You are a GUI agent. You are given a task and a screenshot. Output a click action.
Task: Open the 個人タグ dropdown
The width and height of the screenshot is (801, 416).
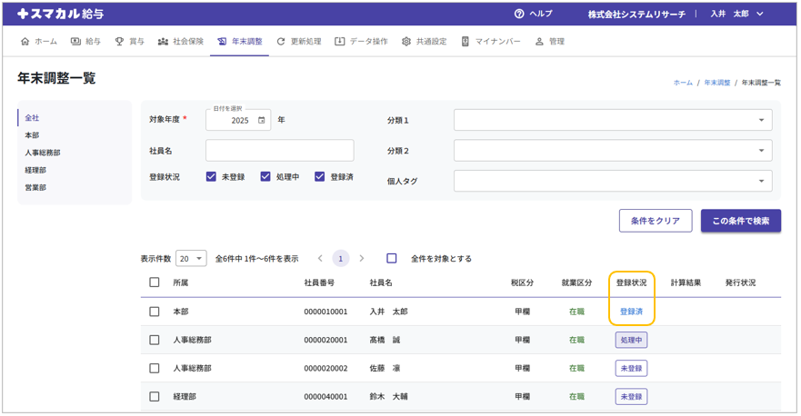[613, 181]
